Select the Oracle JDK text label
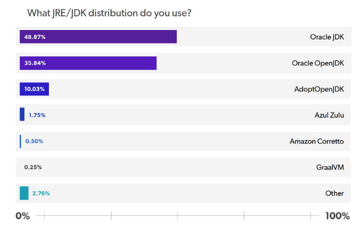The image size is (362, 229). point(327,37)
